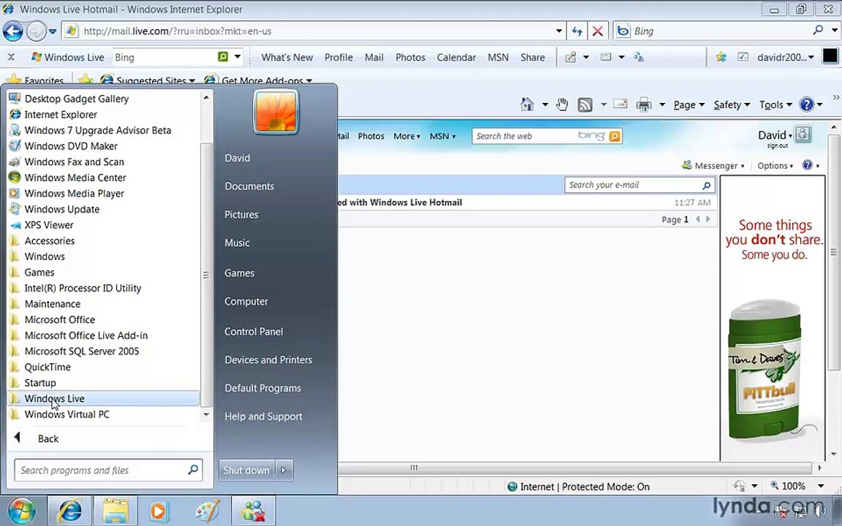The height and width of the screenshot is (526, 842).
Task: Expand the Windows Live folder
Action: 103,398
